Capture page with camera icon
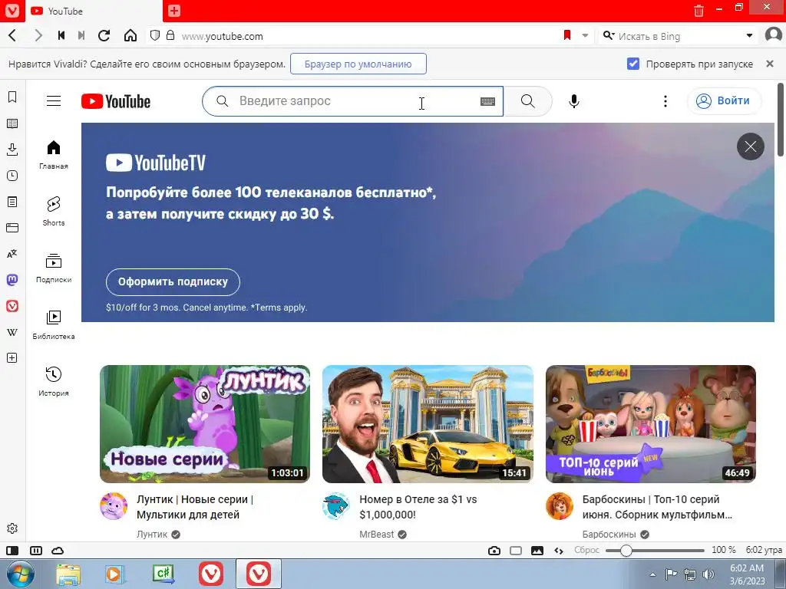 tap(494, 551)
